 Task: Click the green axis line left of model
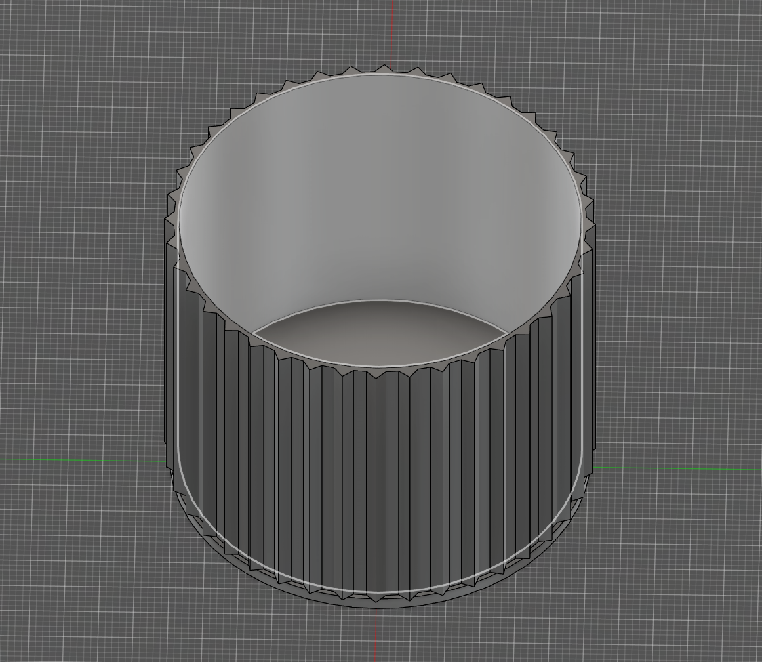(83, 460)
